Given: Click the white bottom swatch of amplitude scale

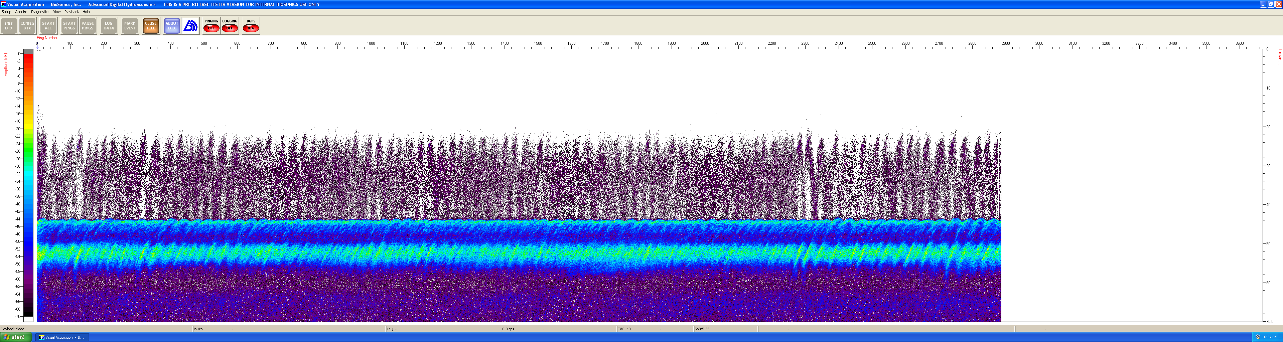Looking at the screenshot, I should coord(28,319).
